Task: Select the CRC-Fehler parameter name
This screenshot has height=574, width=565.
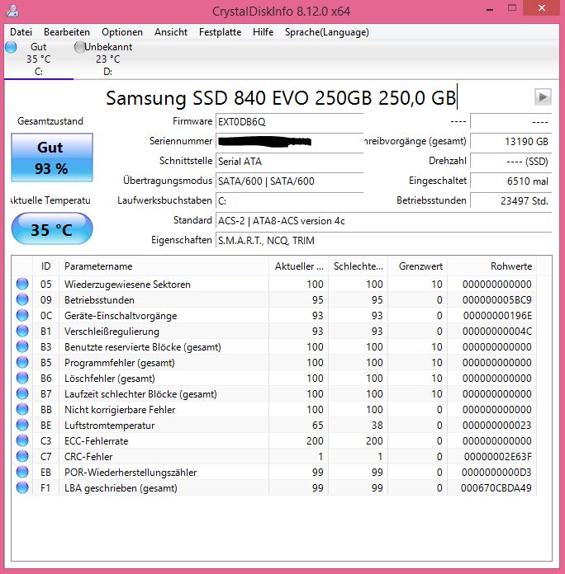Action: tap(88, 457)
